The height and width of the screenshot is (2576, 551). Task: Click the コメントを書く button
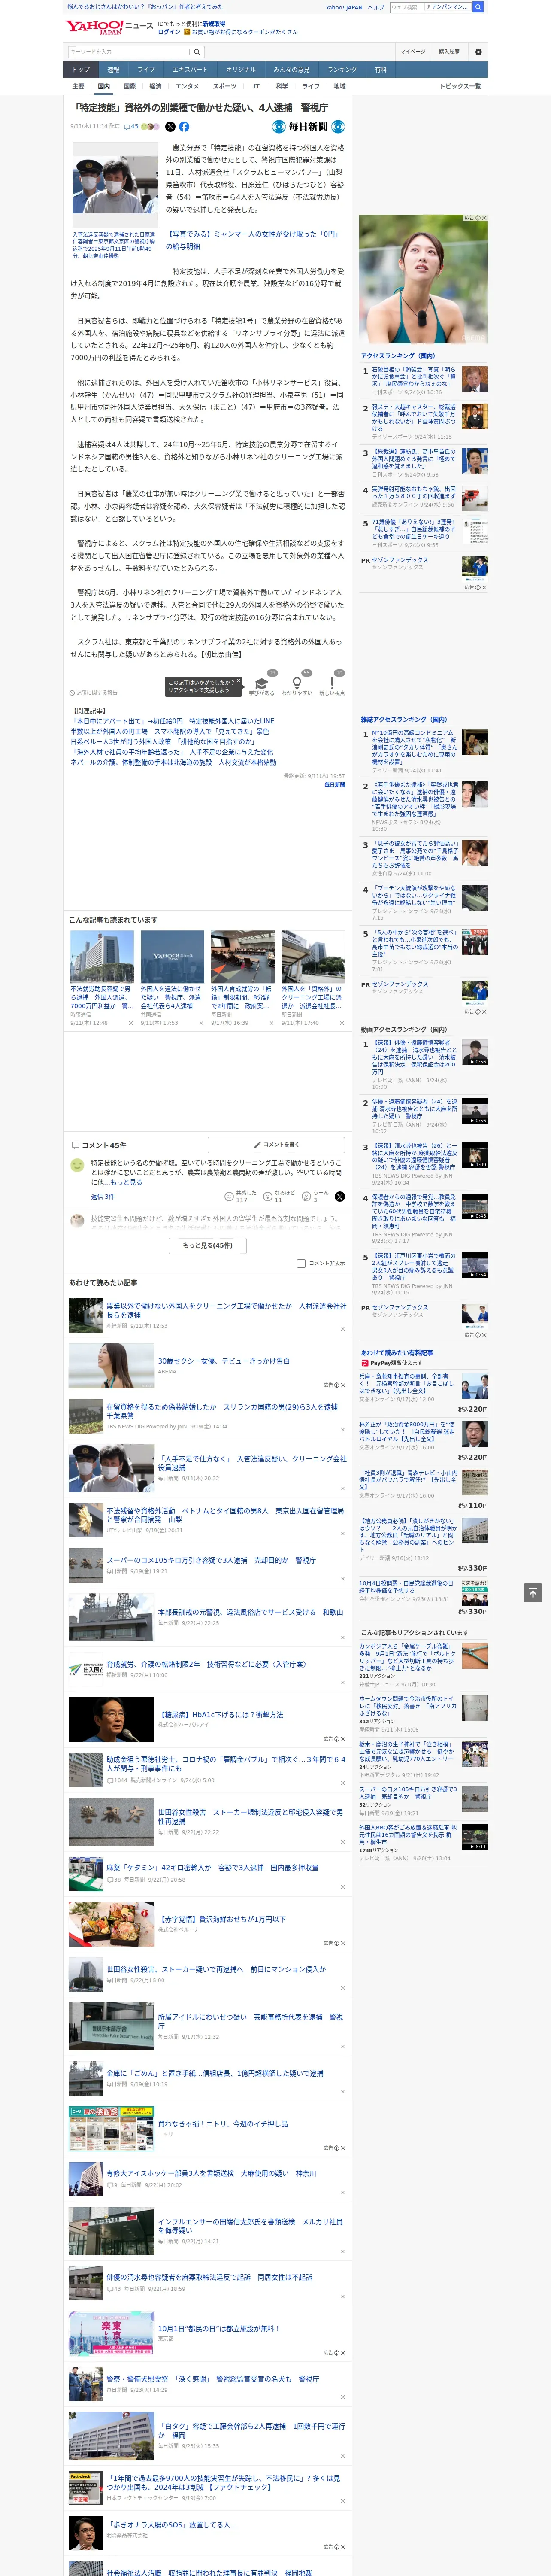tap(277, 1144)
